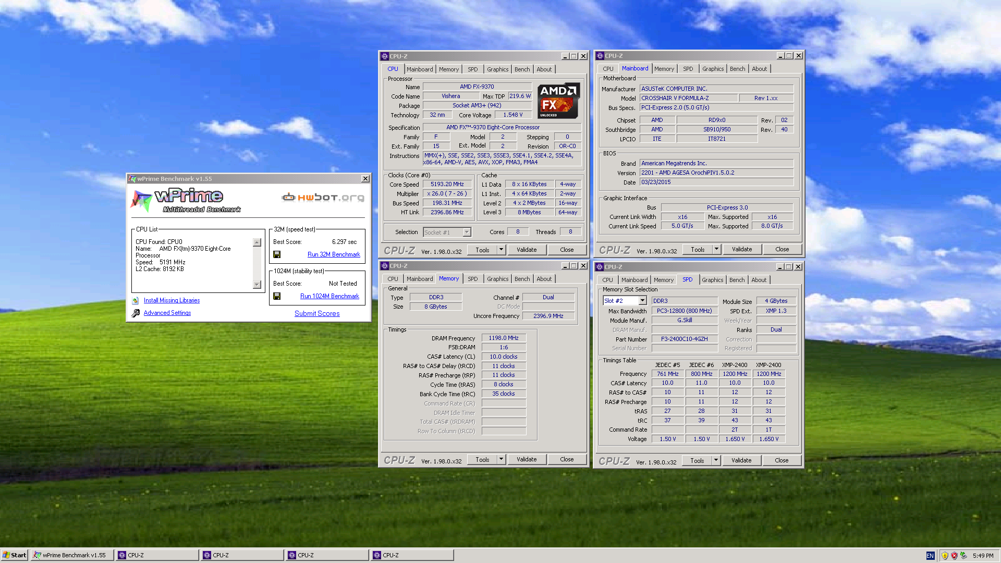1001x563 pixels.
Task: Click the wPrime logo graphic
Action: (x=185, y=201)
